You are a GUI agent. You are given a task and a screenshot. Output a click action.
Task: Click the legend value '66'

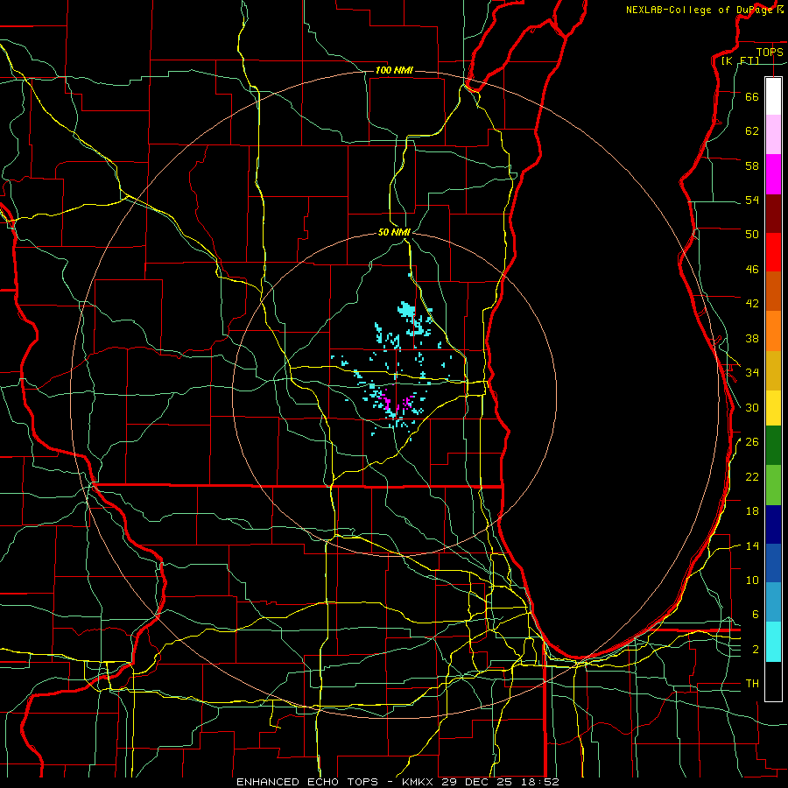[x=752, y=96]
